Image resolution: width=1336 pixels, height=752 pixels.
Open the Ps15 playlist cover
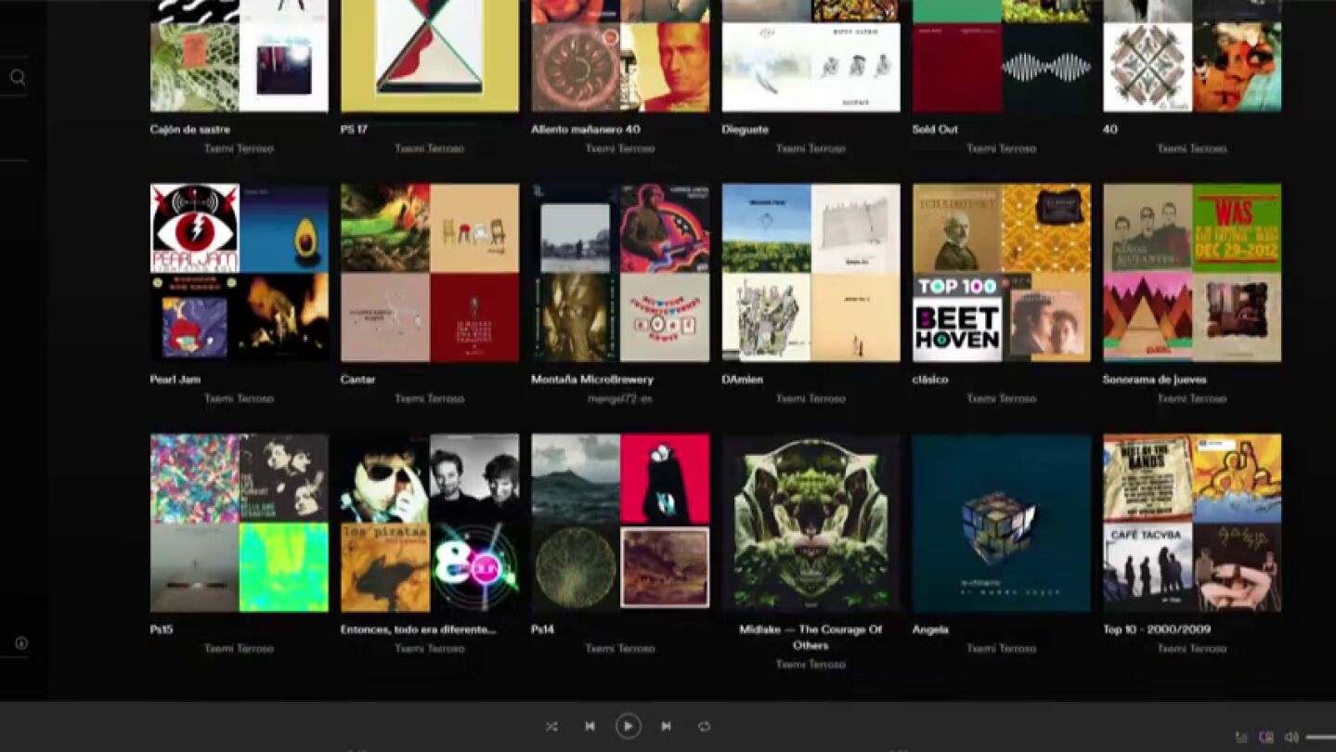point(240,523)
